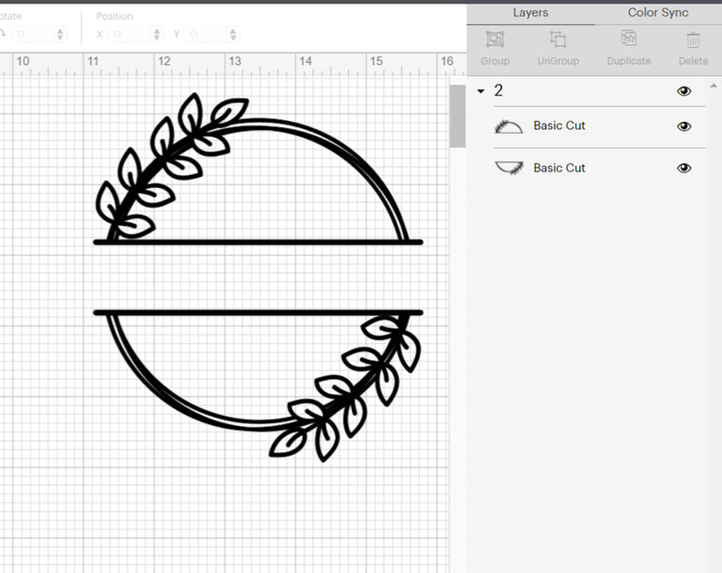Image resolution: width=722 pixels, height=573 pixels.
Task: Click the Position Y input field
Action: (207, 34)
